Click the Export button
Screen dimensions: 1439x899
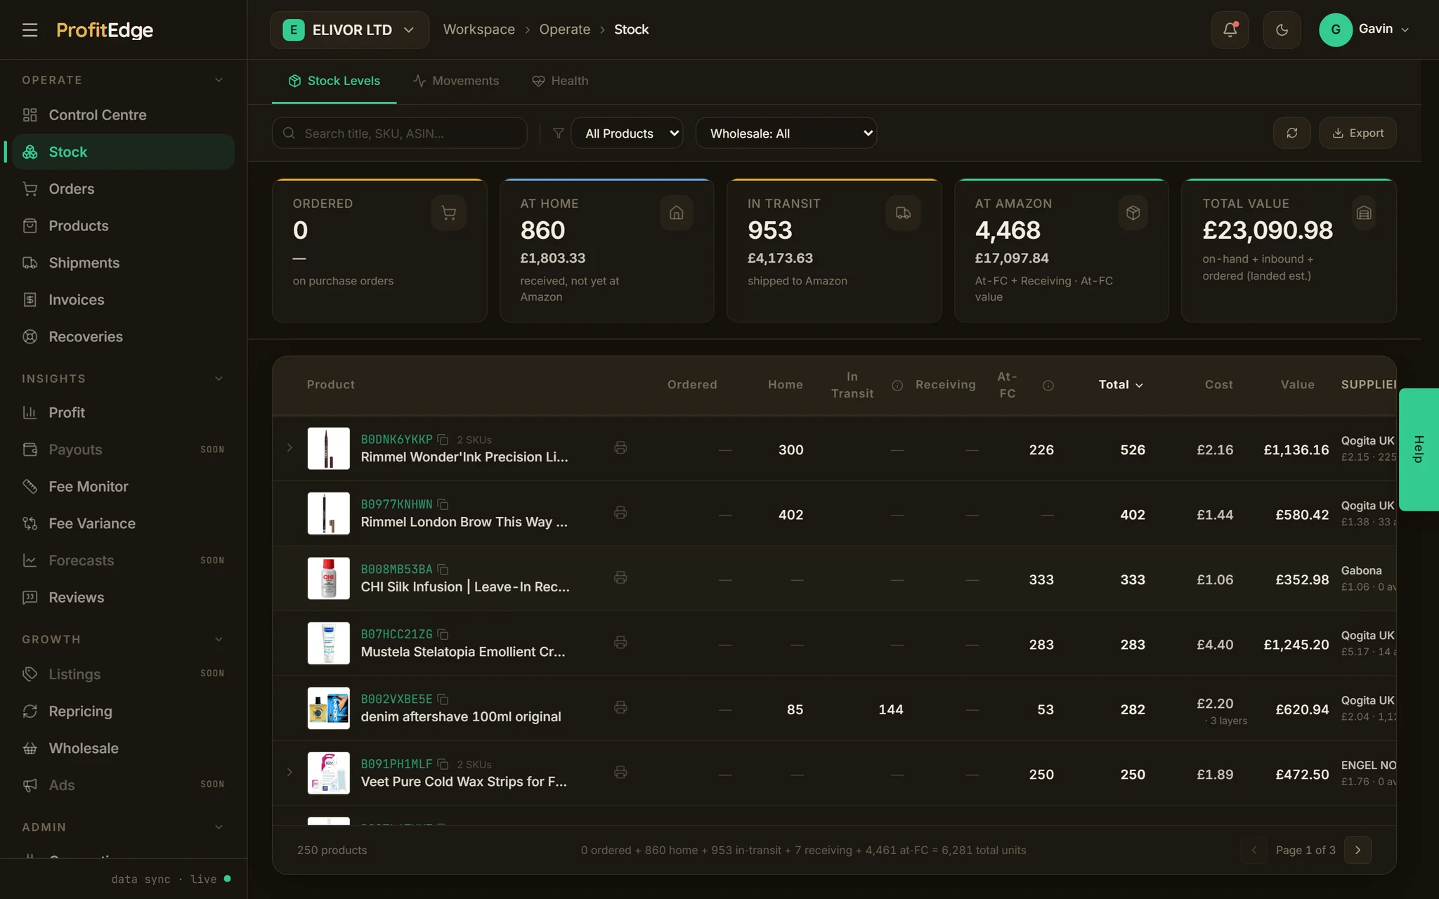(x=1357, y=133)
